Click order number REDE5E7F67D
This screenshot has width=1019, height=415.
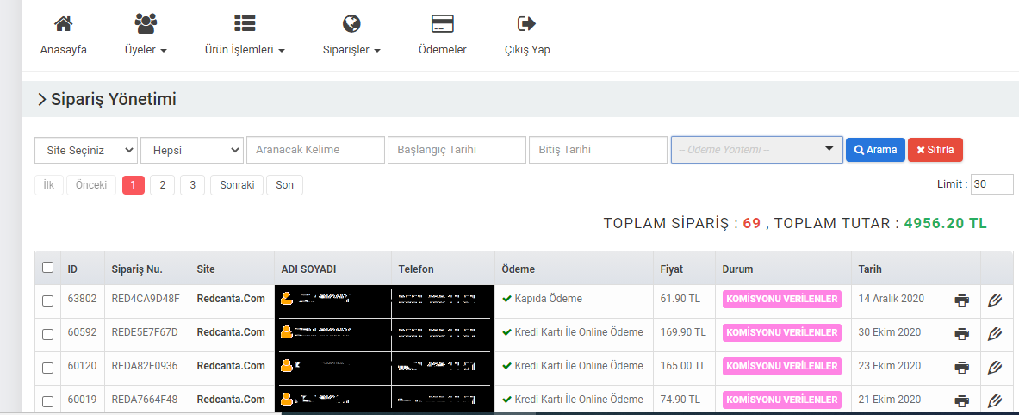(x=144, y=332)
